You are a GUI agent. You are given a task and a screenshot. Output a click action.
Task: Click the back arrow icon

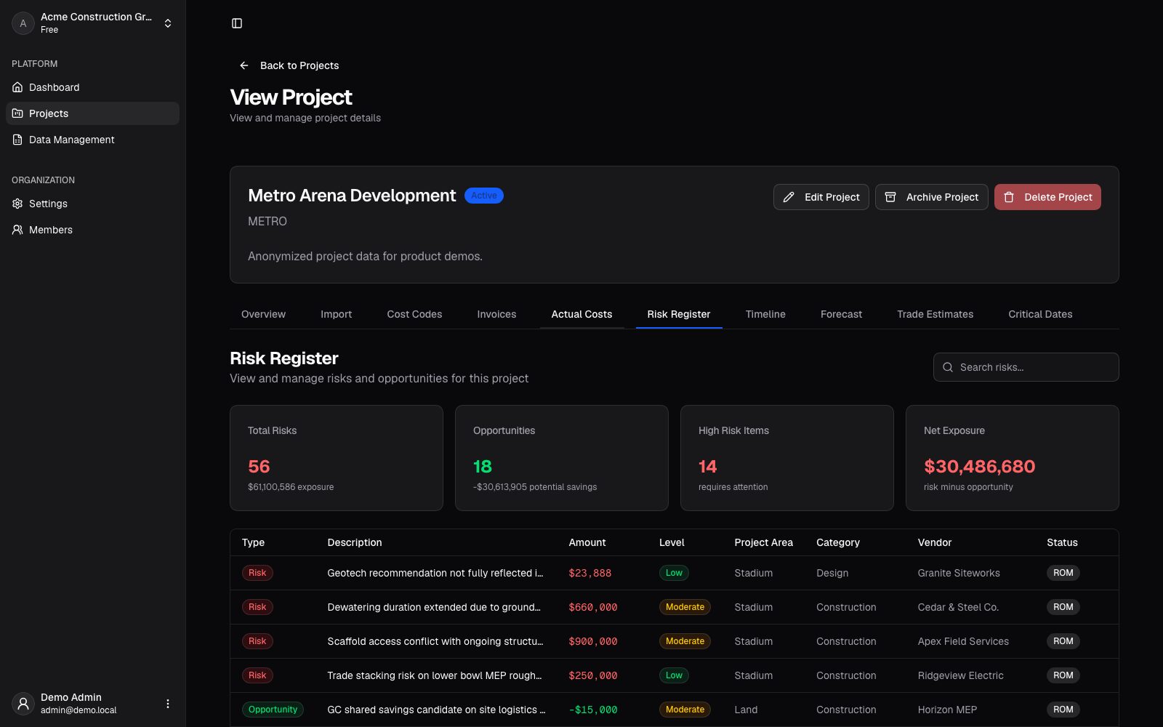(x=244, y=65)
